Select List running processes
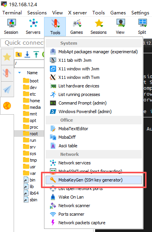 point(94,94)
